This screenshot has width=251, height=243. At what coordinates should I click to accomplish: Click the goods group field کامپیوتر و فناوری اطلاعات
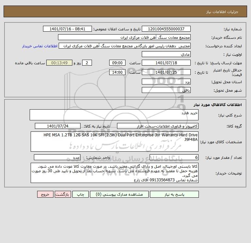[x=158, y=126]
